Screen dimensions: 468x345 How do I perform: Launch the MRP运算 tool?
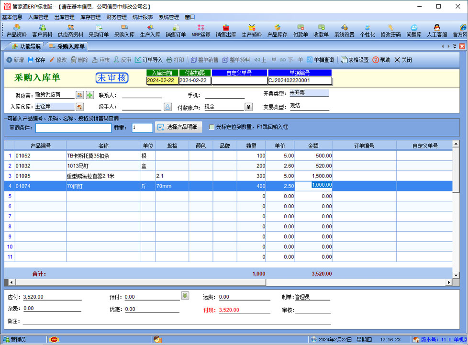point(201,31)
